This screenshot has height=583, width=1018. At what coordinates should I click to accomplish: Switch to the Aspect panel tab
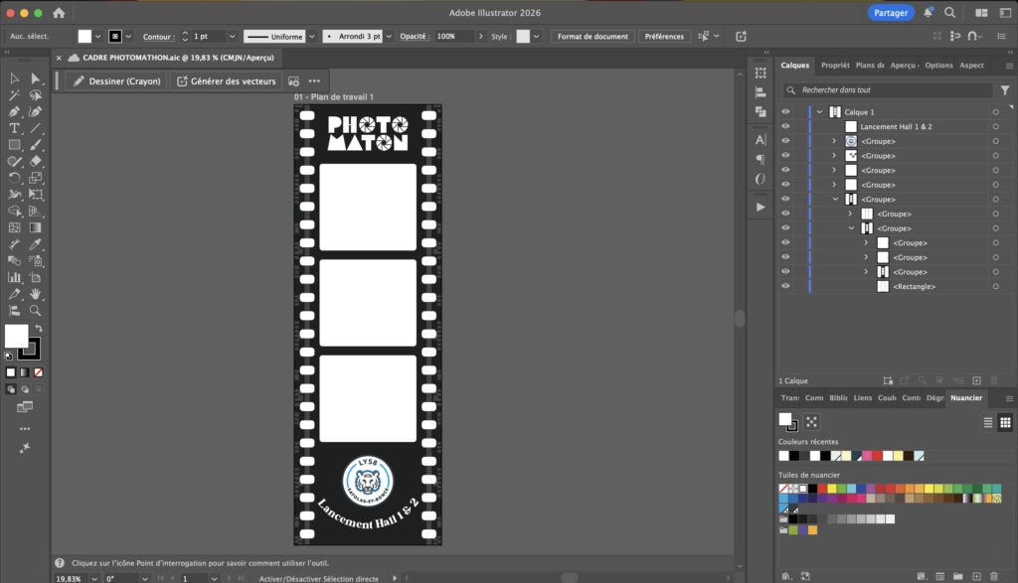(x=971, y=66)
